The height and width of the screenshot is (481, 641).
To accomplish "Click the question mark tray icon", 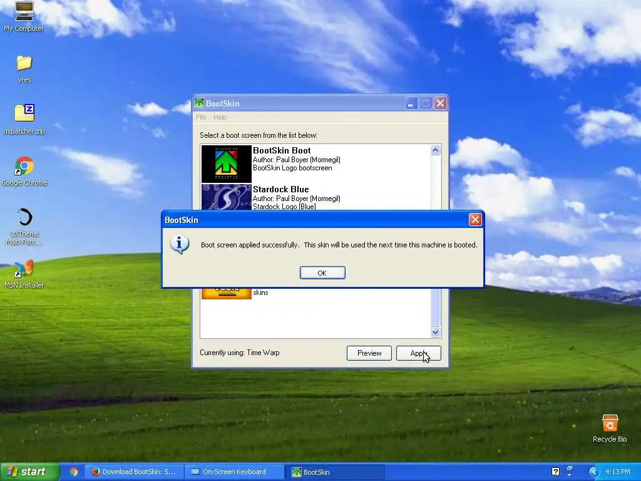I will pos(555,472).
